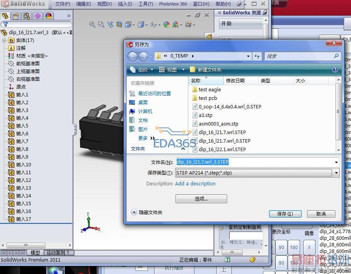Click the 选项... options button
This screenshot has height=274, width=351.
pyautogui.click(x=201, y=199)
